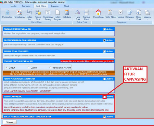154x126 pixels.
Task: Toggle Boleh Menjual Barang Jika Tidak Ada Stok checkbox
Action: (104, 117)
